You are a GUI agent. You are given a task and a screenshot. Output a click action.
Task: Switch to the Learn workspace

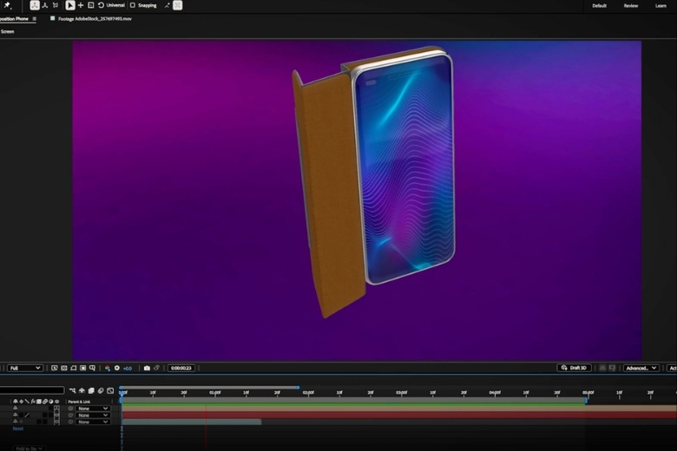click(661, 5)
